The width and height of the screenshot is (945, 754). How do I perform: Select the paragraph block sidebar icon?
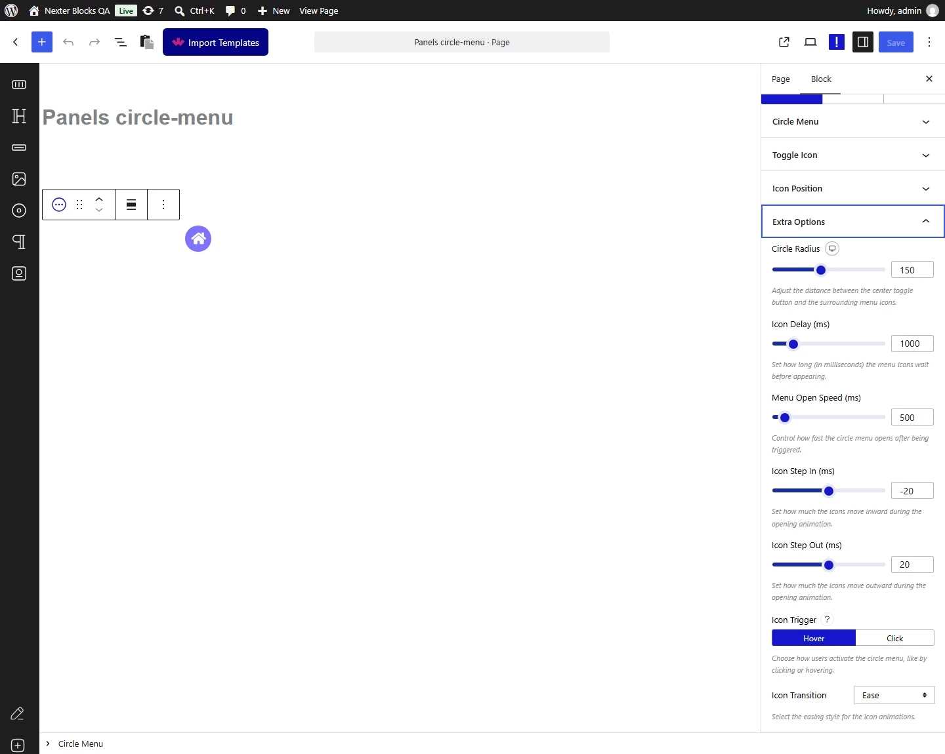tap(19, 242)
